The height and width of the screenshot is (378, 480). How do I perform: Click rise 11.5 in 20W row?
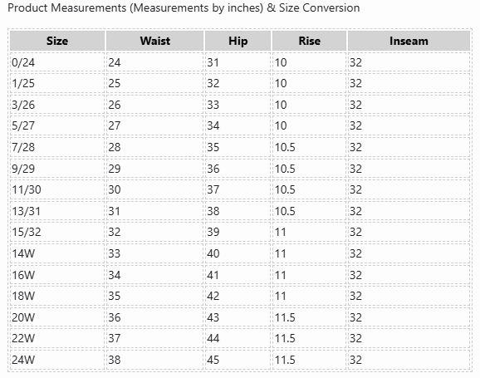(309, 317)
